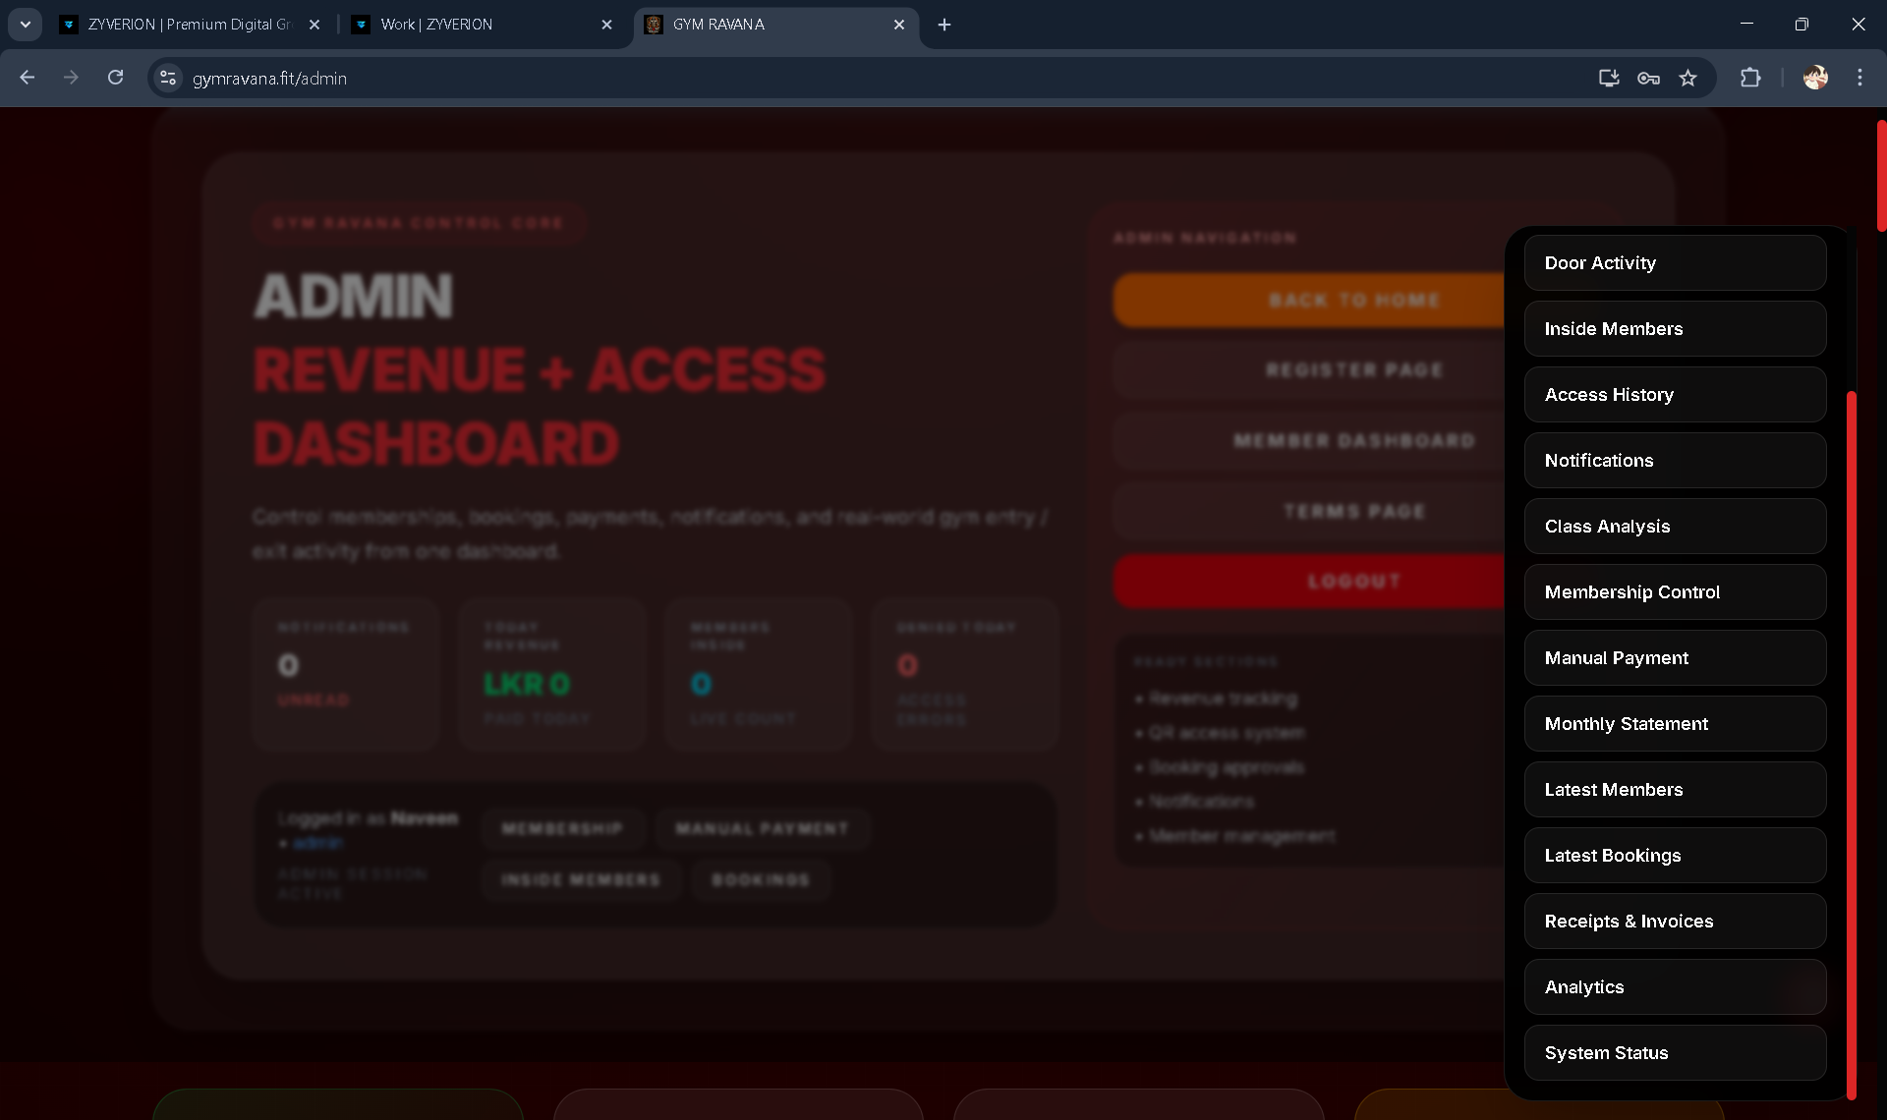Viewport: 1887px width, 1120px height.
Task: View the Access History panel
Action: (x=1675, y=394)
